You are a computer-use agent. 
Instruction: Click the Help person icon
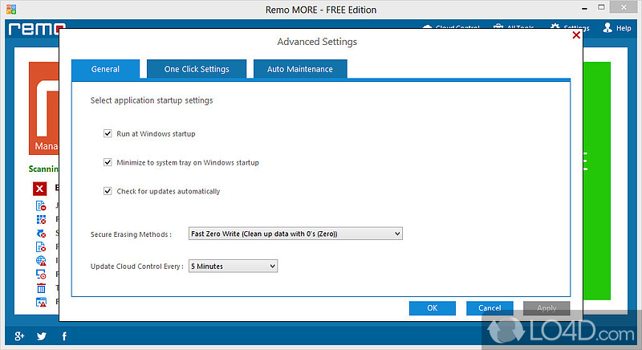pos(607,28)
